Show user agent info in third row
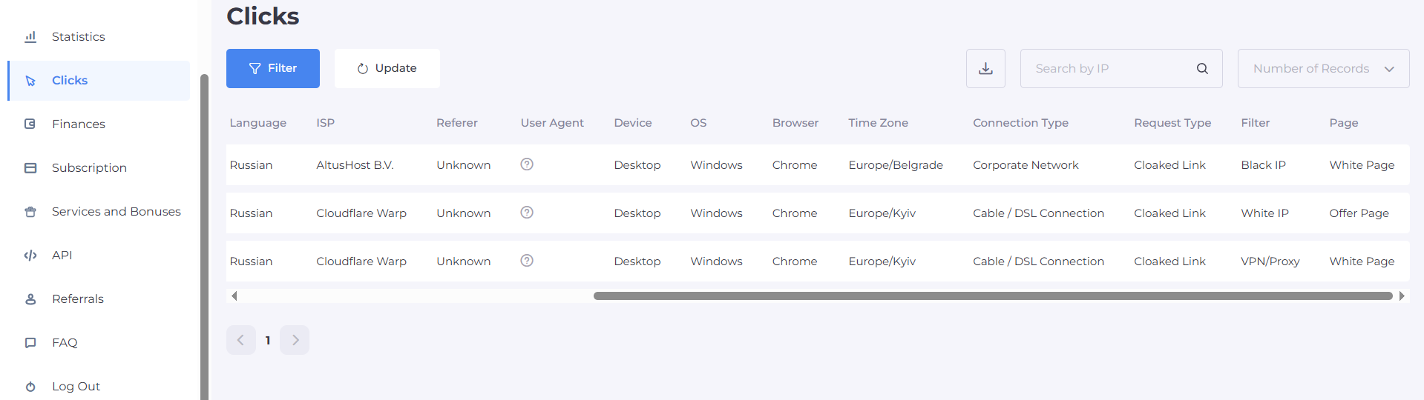 (x=527, y=261)
